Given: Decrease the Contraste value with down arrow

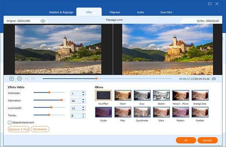Looking at the screenshot, I should (83, 95).
